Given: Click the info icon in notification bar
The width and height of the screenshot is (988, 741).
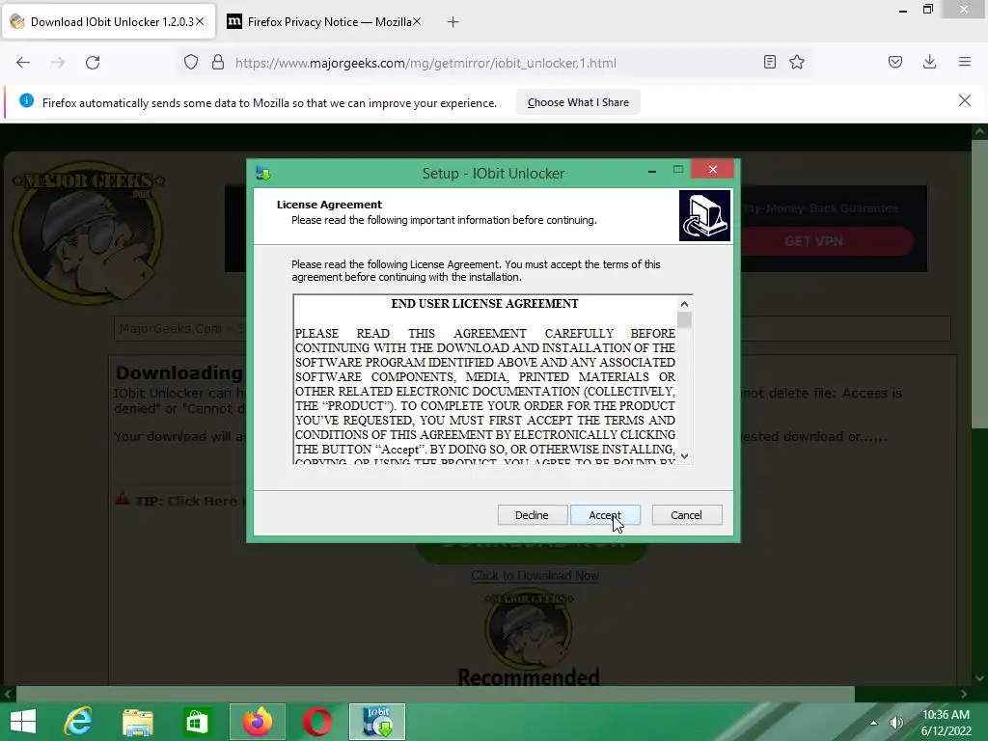Looking at the screenshot, I should 26,100.
